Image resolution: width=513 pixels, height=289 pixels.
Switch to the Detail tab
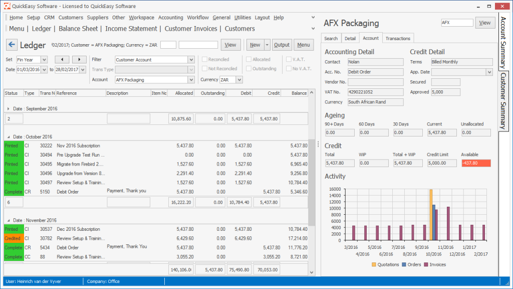pyautogui.click(x=350, y=38)
